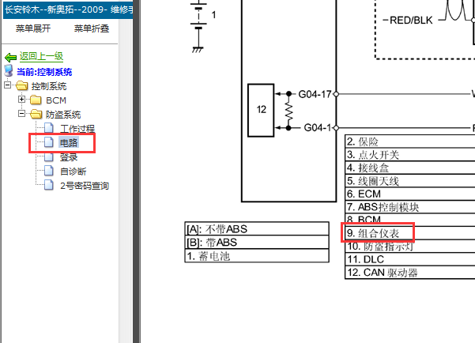Click the document icon beside 登录
Viewport: 475px width, 343px height.
point(49,156)
